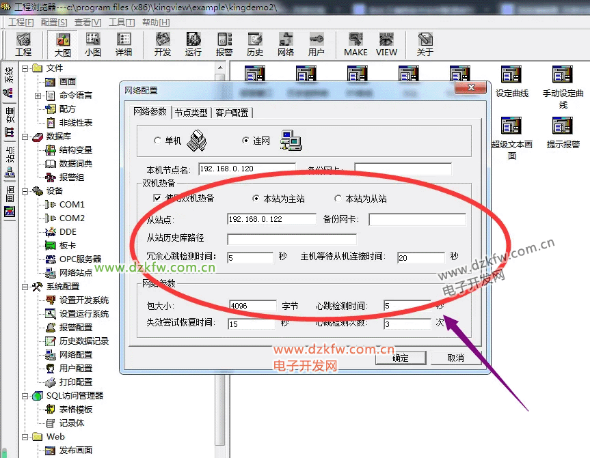Collapse the 系统配置 tree node
The height and width of the screenshot is (458, 590).
[25, 287]
